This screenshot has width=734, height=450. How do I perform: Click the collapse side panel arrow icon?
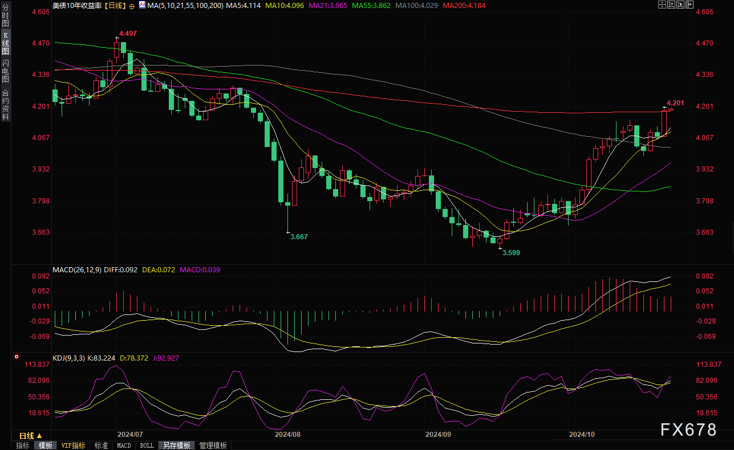click(690, 5)
